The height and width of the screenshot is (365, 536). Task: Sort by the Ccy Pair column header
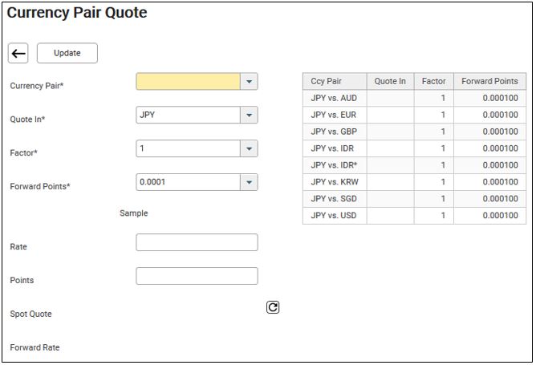335,81
